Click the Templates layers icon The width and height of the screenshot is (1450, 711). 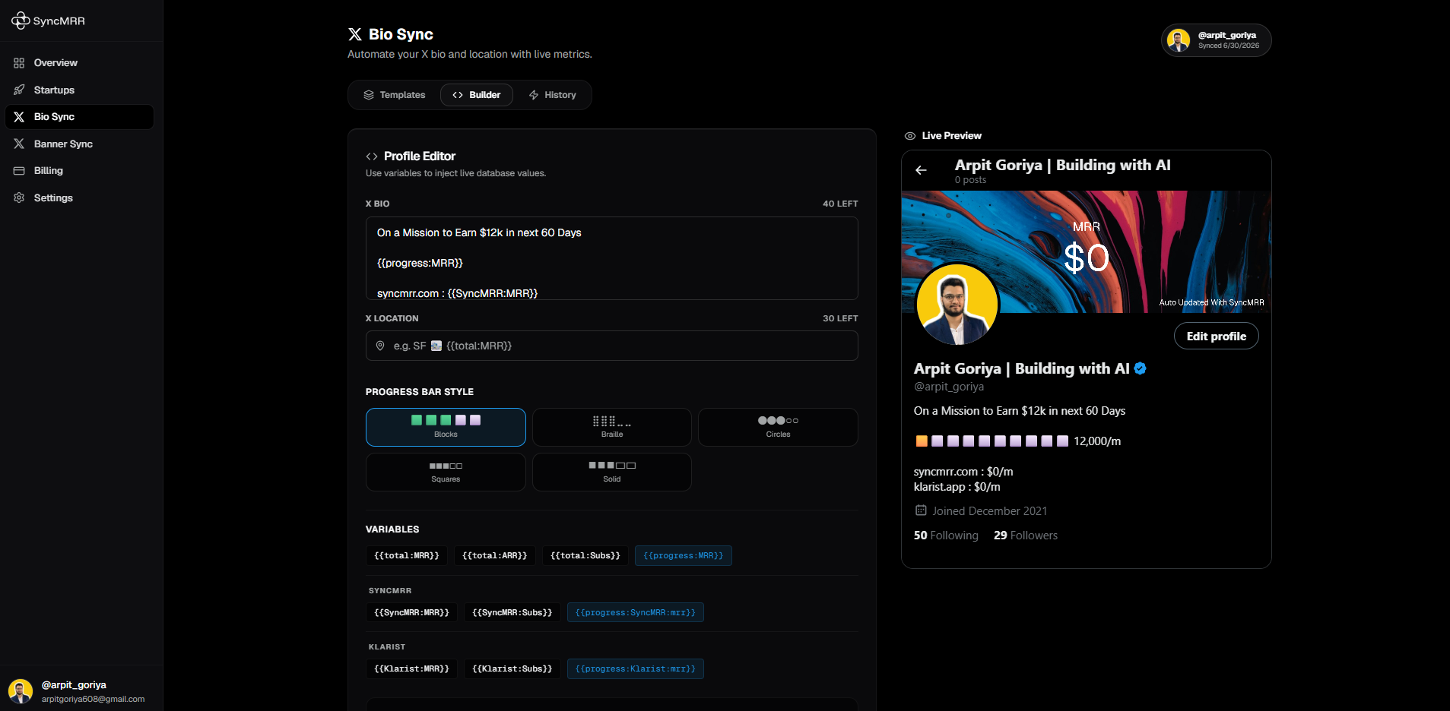369,95
